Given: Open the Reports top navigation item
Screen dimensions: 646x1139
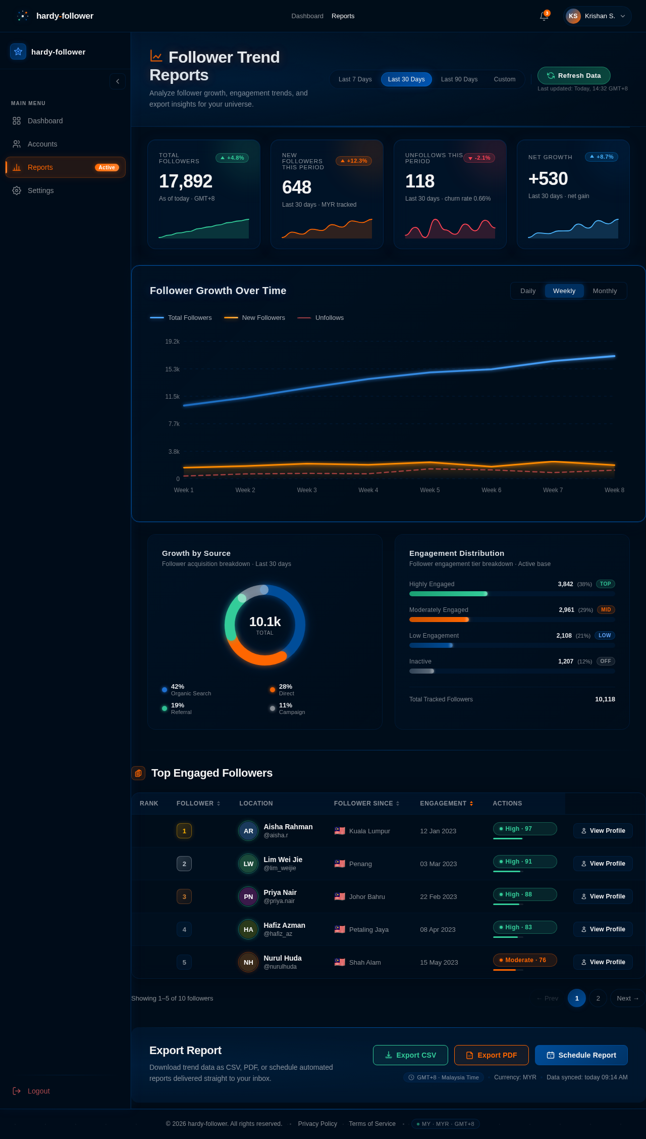Looking at the screenshot, I should (343, 16).
